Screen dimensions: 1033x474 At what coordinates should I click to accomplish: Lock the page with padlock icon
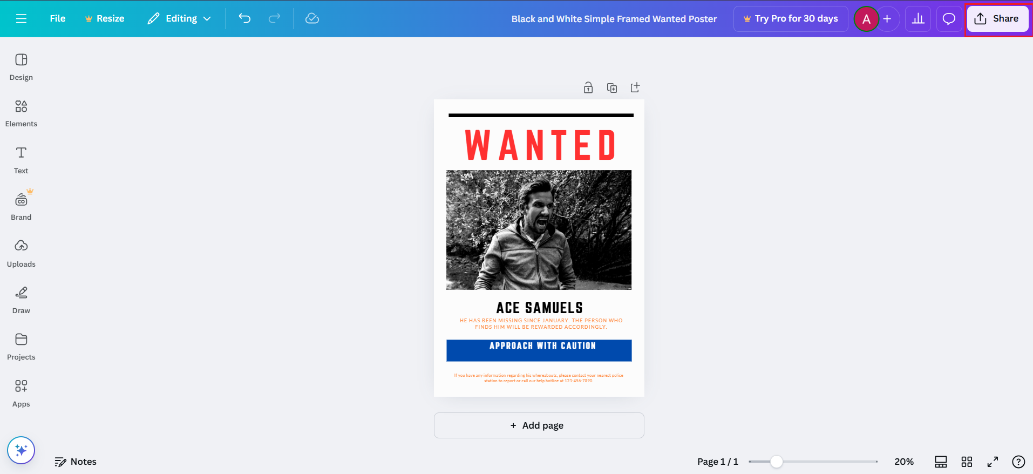pyautogui.click(x=588, y=87)
